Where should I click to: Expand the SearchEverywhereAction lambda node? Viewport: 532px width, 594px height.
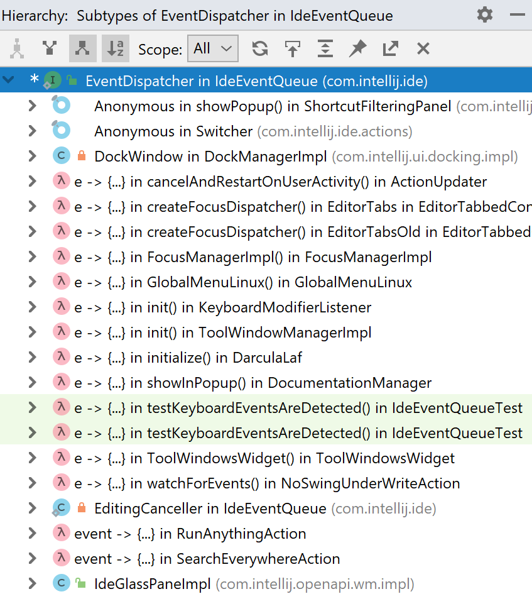coord(33,558)
